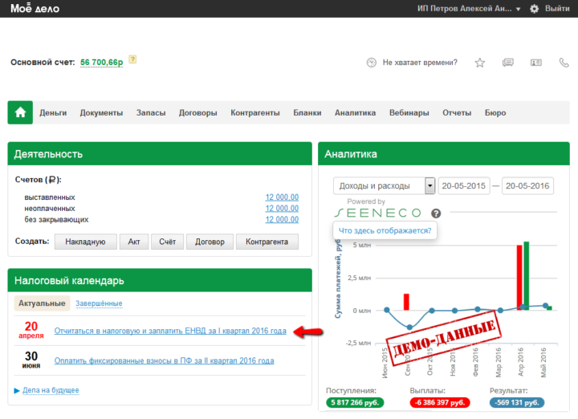Image resolution: width=578 pixels, height=419 pixels.
Task: Open the Отчеты menu
Action: 457,112
